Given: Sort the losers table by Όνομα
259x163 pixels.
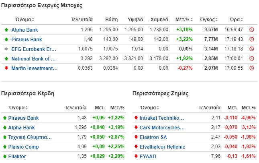Looking at the screenshot, I should (151, 108).
